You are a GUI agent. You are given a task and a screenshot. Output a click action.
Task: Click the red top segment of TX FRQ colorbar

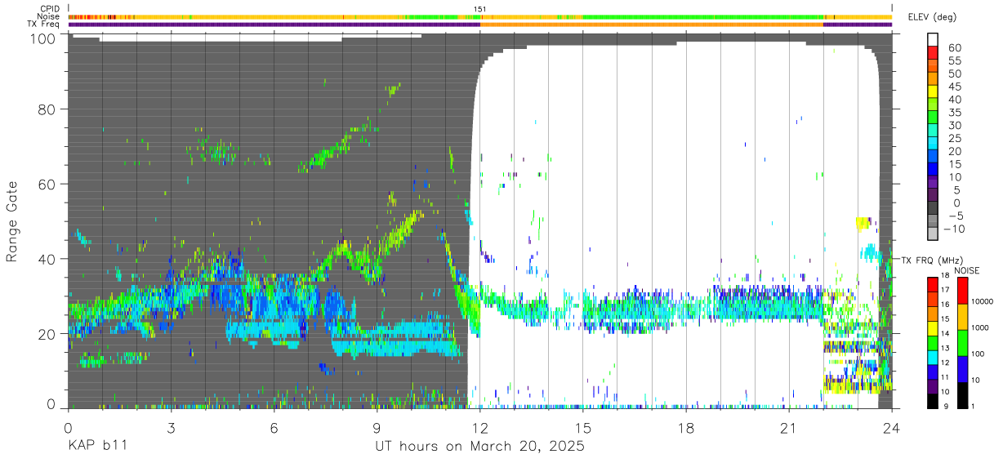pyautogui.click(x=934, y=284)
